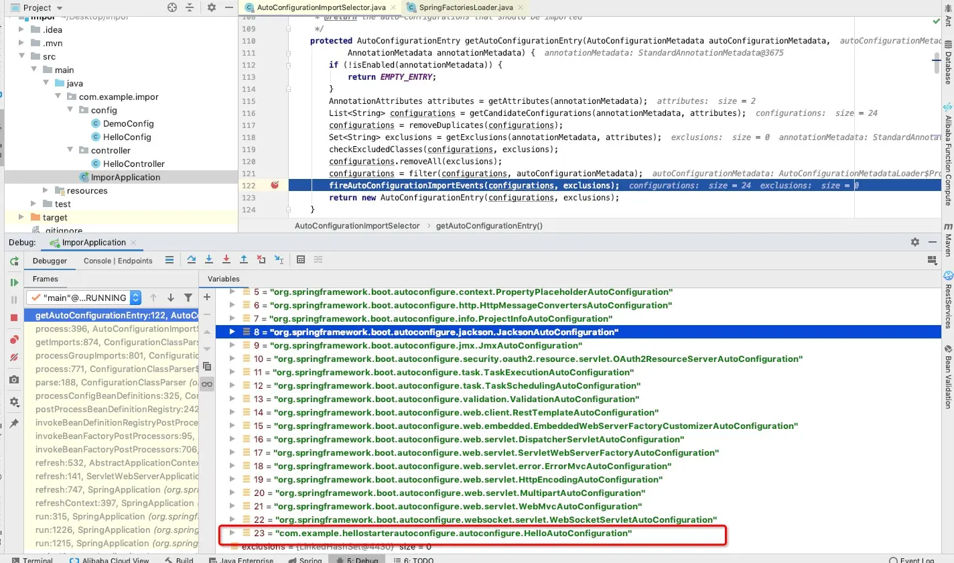Step over the current line
Screen dimensions: 954x563
click(x=192, y=260)
